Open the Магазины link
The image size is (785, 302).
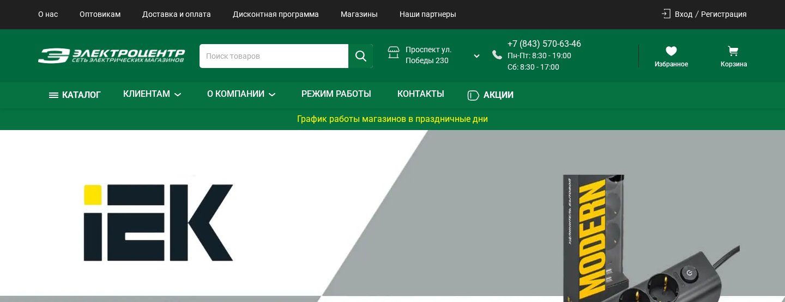click(x=359, y=14)
